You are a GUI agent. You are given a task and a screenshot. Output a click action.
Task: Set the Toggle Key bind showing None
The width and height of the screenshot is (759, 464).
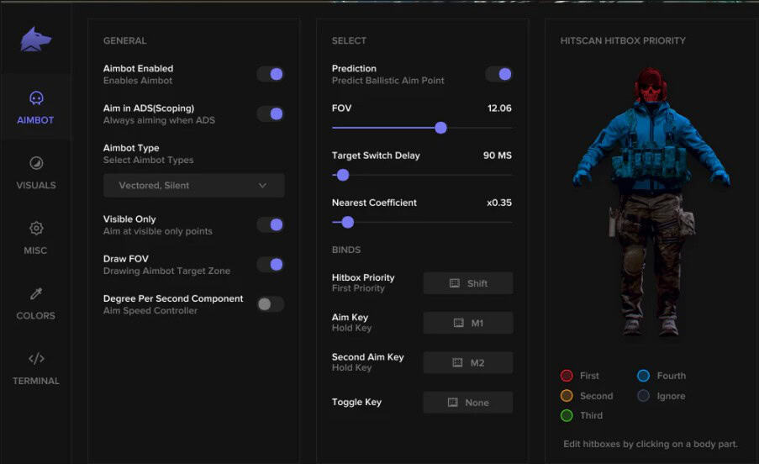[468, 403]
